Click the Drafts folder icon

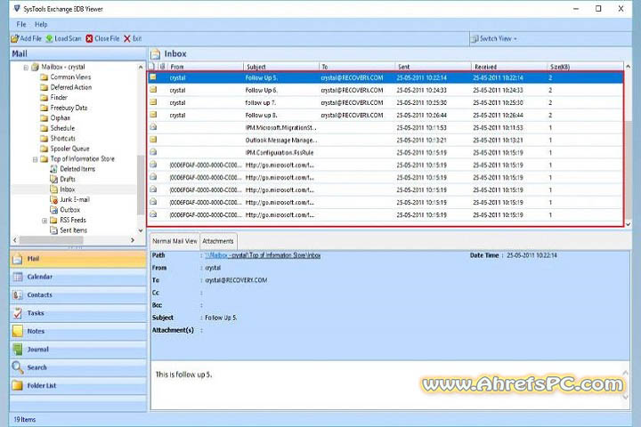click(x=53, y=179)
